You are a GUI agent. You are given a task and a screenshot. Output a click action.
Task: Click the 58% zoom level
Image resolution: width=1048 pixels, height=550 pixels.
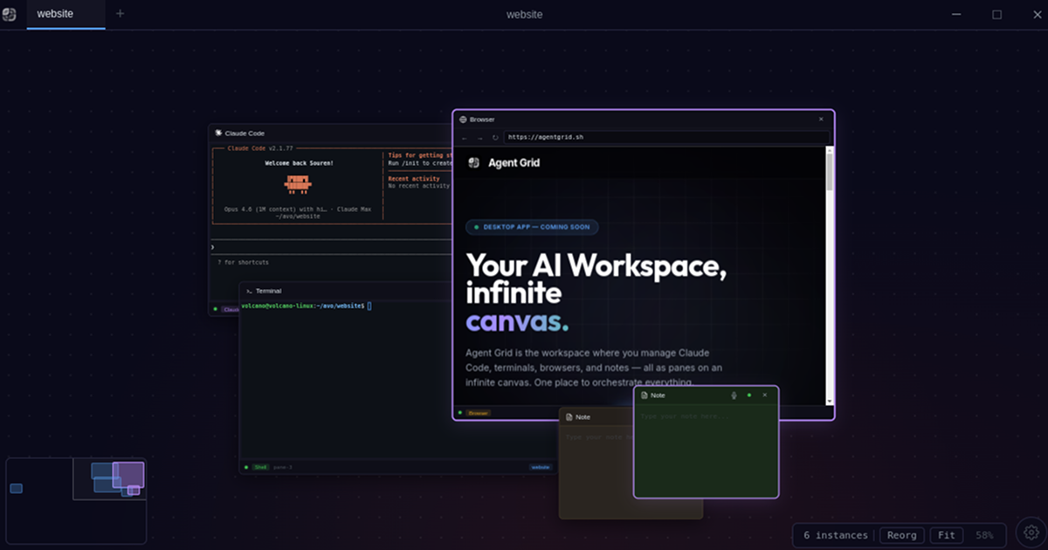pyautogui.click(x=984, y=535)
